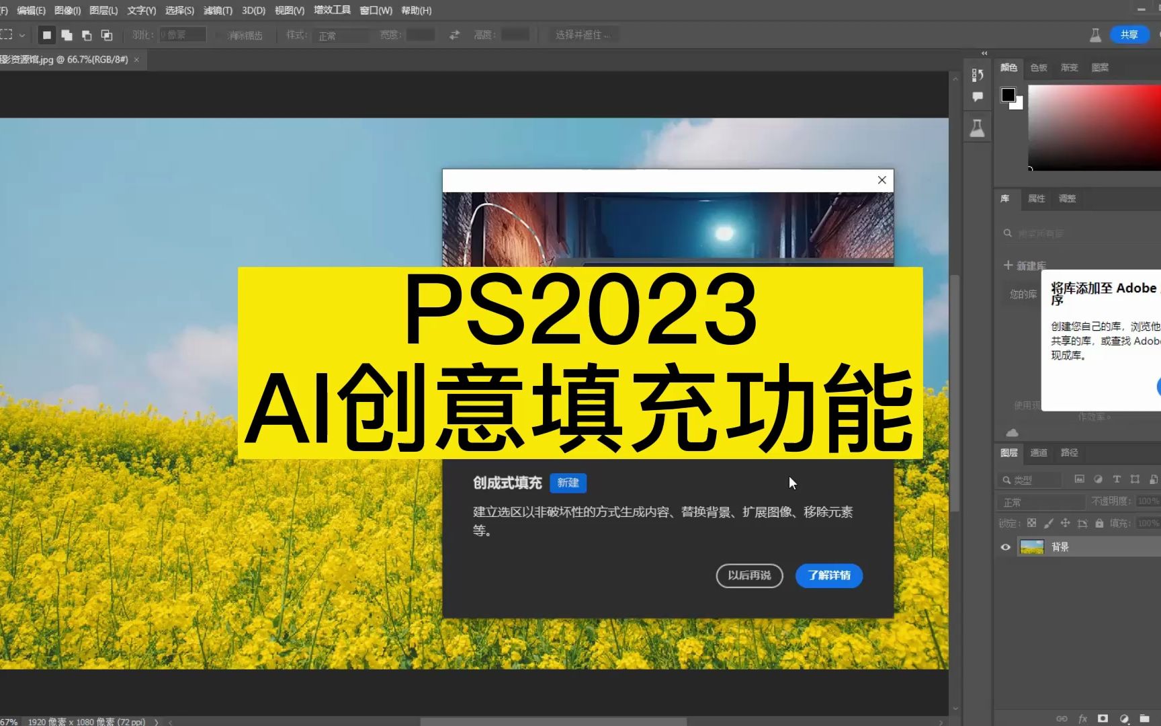
Task: Click 了解详情 button in dialog
Action: point(829,575)
